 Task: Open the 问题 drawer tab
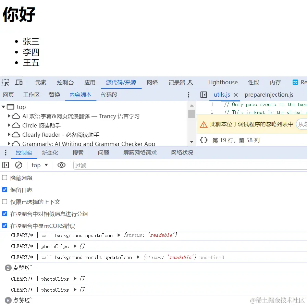pos(103,153)
